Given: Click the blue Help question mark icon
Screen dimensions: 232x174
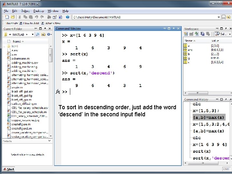Looking at the screenshot, I should 68,17.
